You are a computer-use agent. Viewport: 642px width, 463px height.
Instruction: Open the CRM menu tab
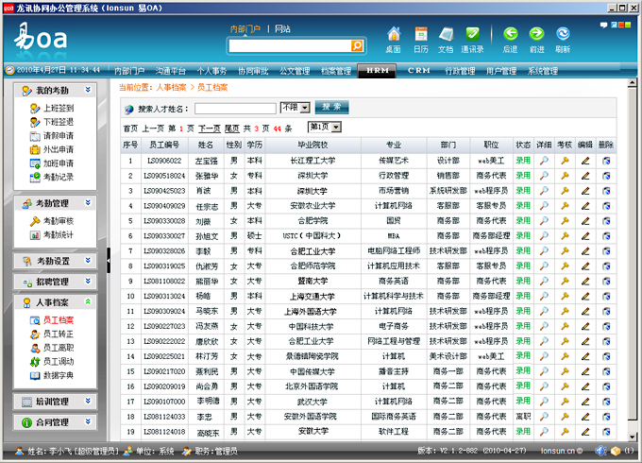point(419,71)
